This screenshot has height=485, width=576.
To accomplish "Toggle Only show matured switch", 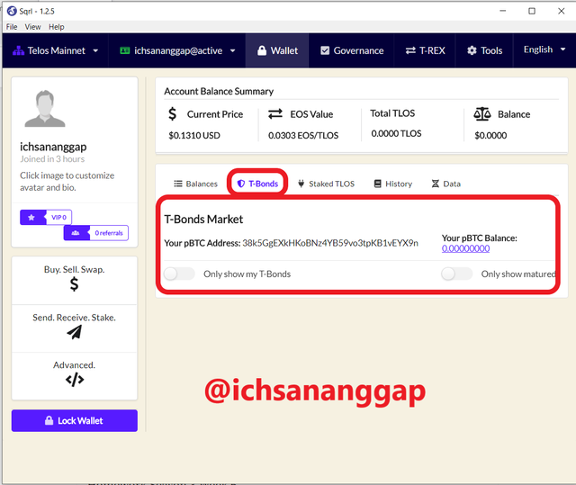I will (x=456, y=274).
